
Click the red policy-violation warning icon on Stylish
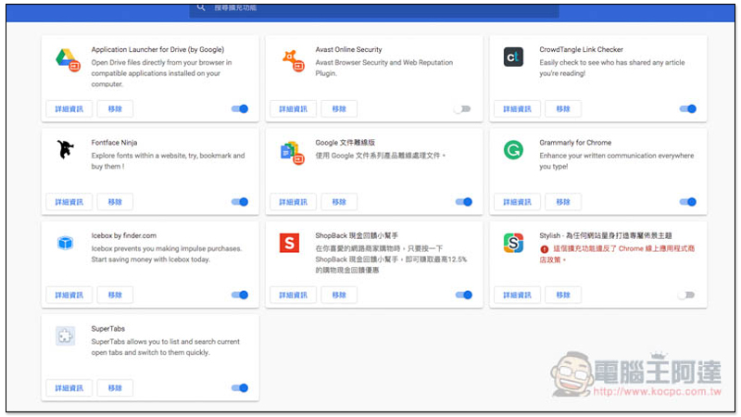point(545,249)
